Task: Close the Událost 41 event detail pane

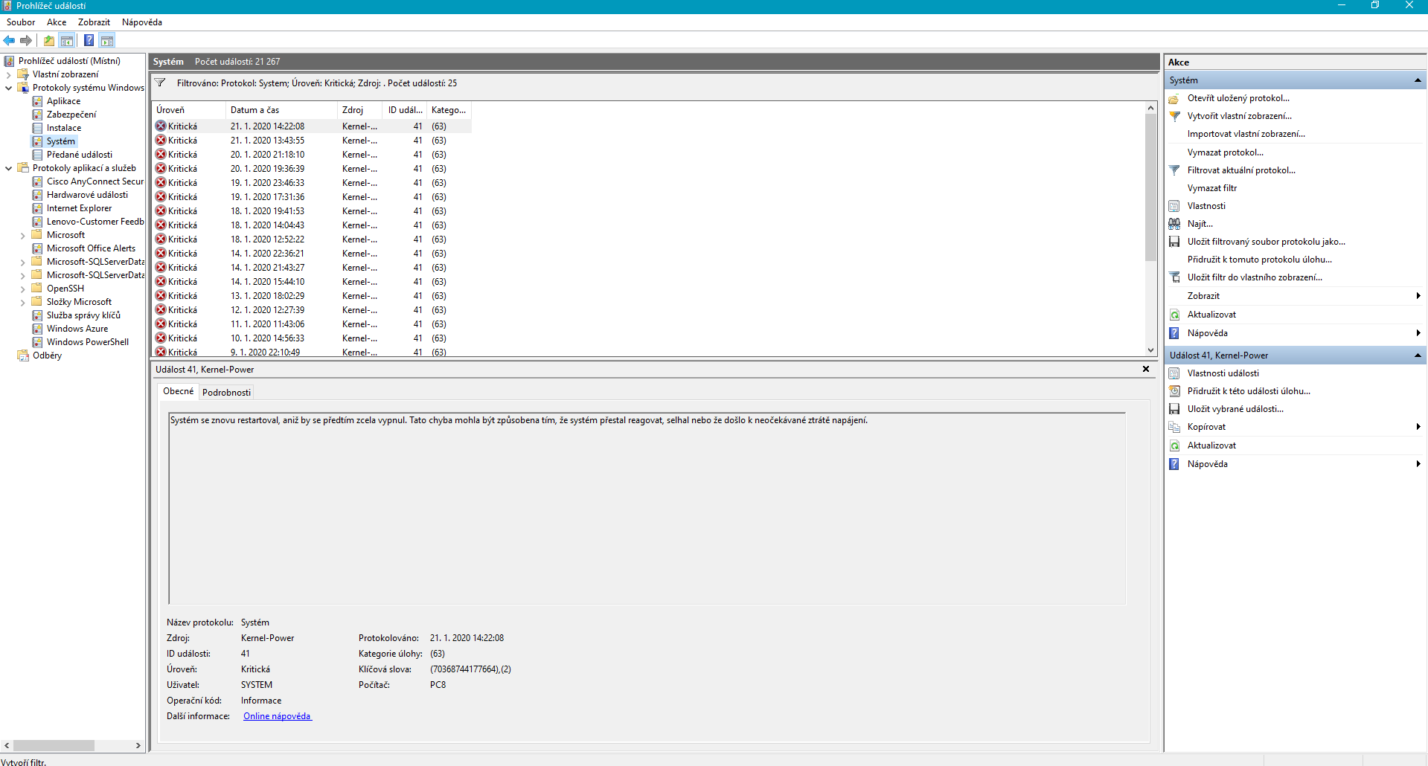Action: click(x=1146, y=370)
